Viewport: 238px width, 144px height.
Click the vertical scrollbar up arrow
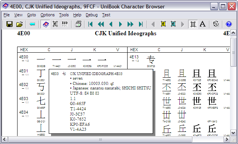pyautogui.click(x=233, y=33)
